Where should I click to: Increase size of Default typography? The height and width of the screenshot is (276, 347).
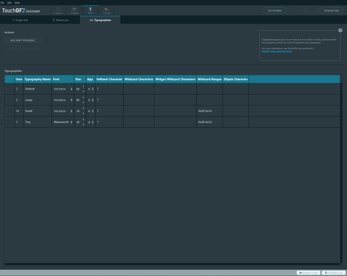[83, 86]
